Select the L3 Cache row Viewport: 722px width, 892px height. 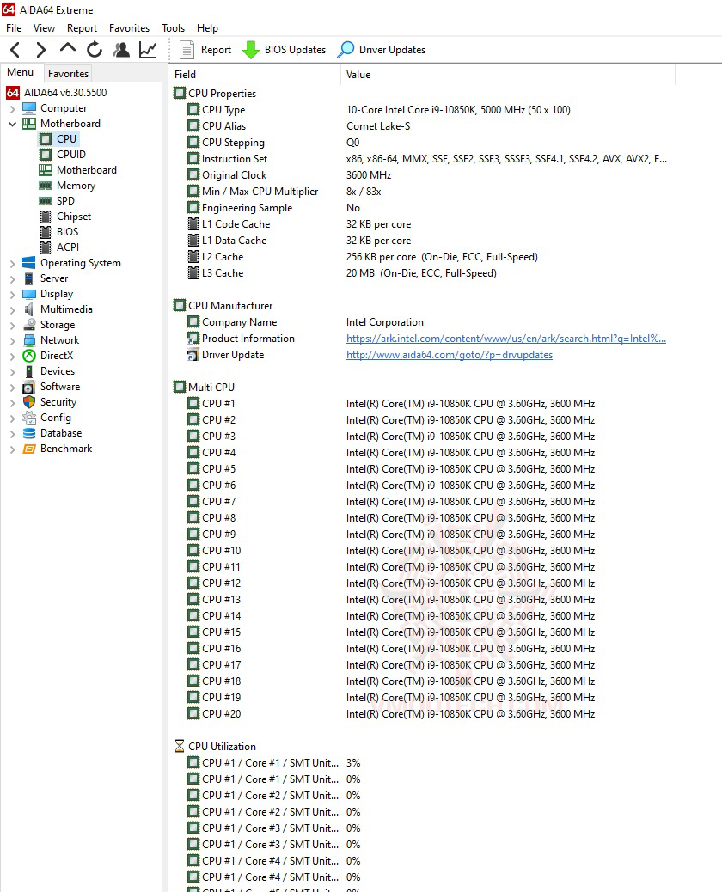[x=421, y=273]
